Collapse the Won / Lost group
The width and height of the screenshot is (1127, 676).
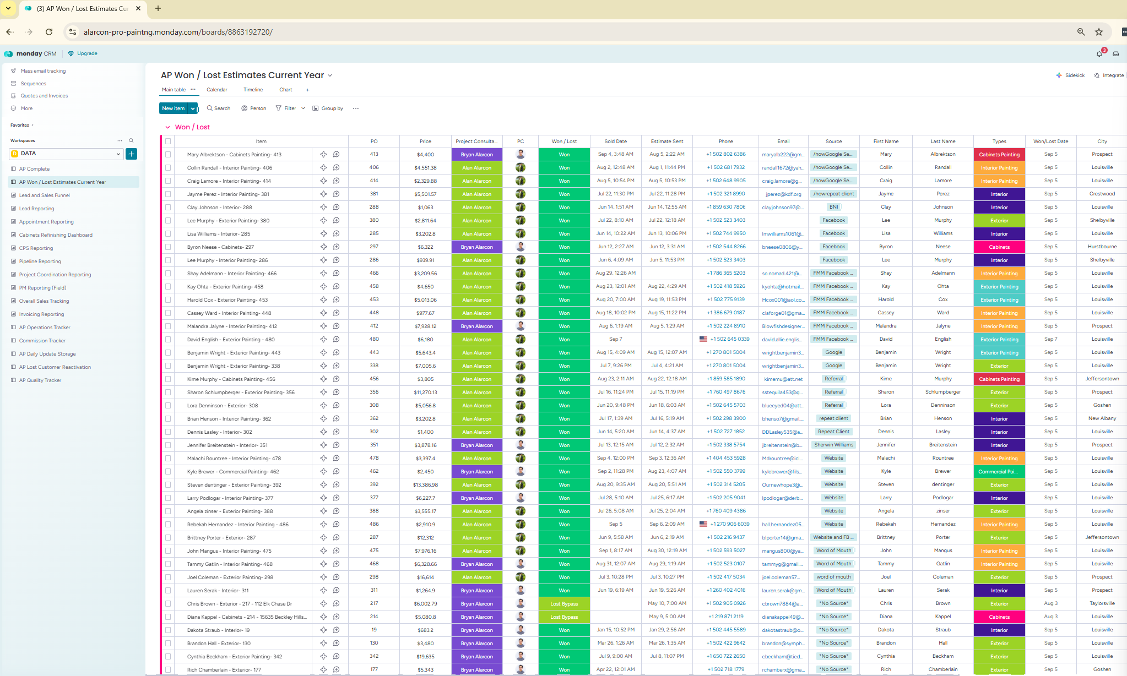(x=167, y=127)
